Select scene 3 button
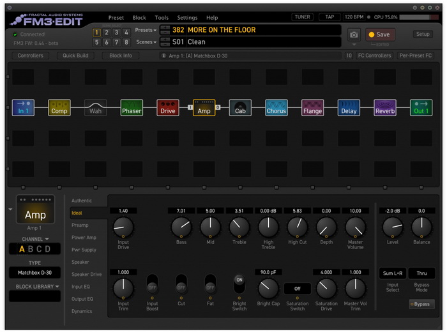This screenshot has height=336, width=447. click(x=116, y=32)
